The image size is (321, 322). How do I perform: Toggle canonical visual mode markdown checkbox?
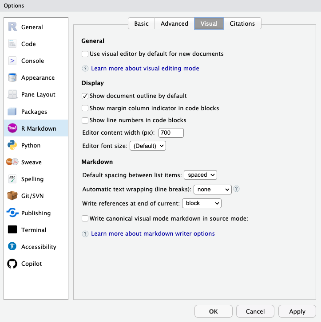pyautogui.click(x=85, y=218)
